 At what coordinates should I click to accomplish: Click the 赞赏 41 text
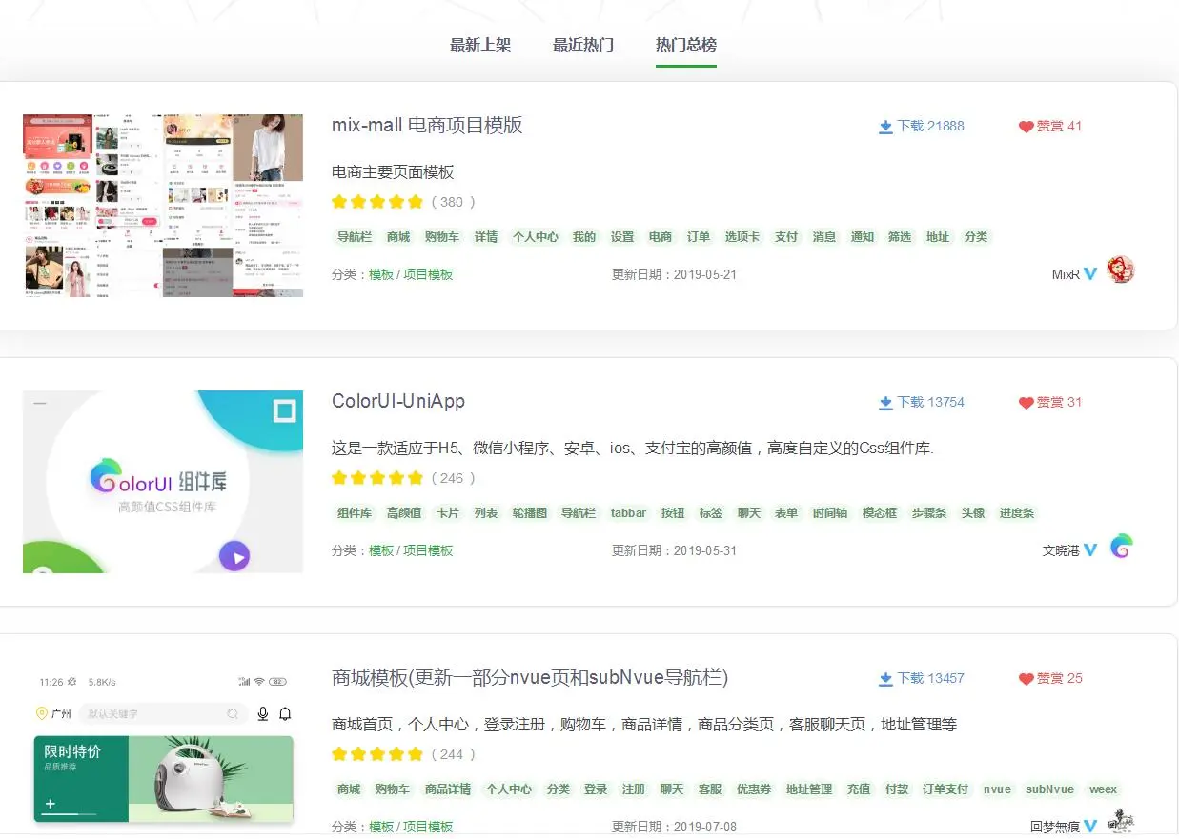pyautogui.click(x=1060, y=126)
